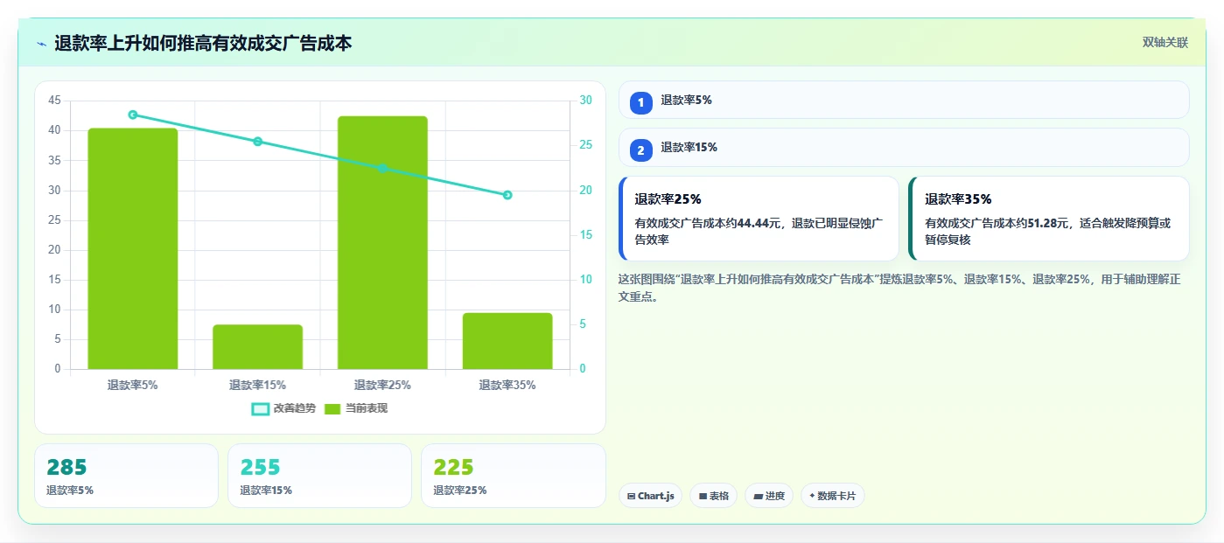This screenshot has height=543, width=1224.
Task: Click the text 有效成交广告成本约44.44元
Action: tap(707, 223)
